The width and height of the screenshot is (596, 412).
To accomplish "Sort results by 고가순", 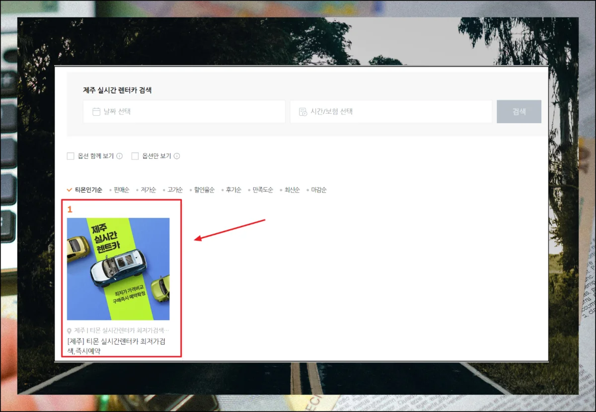I will coord(175,190).
